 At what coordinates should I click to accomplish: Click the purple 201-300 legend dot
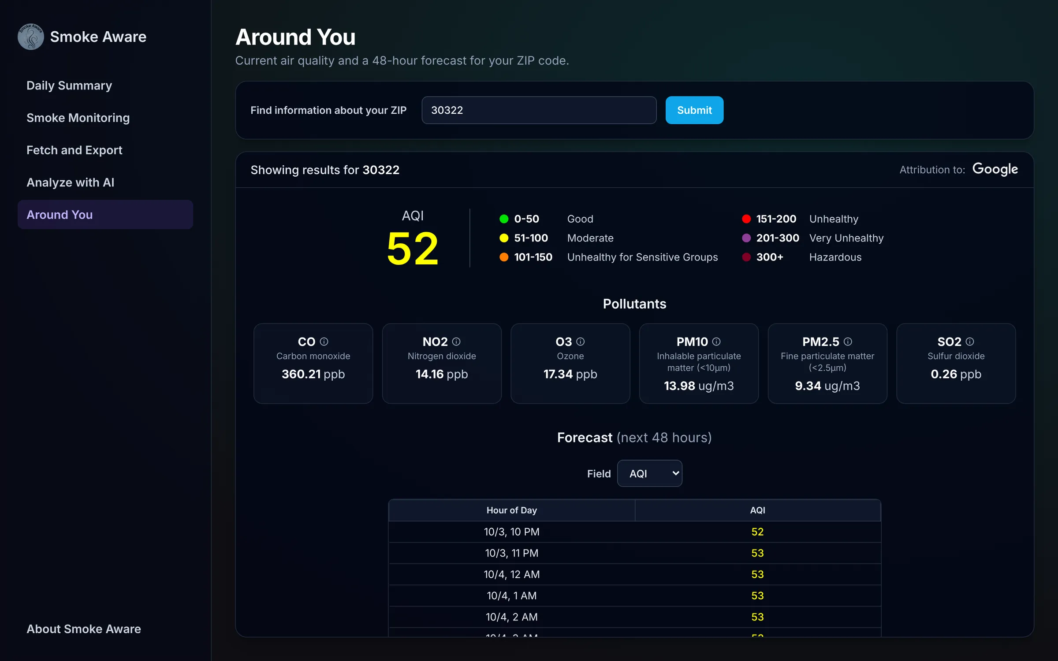(x=746, y=238)
